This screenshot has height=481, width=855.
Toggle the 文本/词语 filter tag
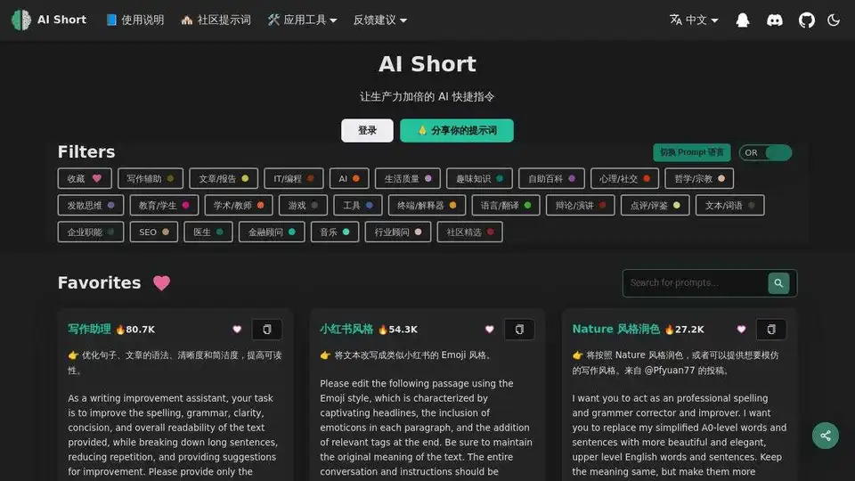pos(729,206)
